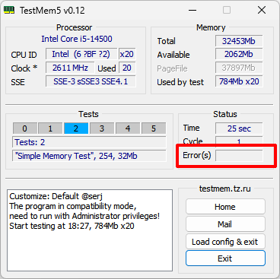Image resolution: width=280 pixels, height=279 pixels.
Task: Click the "Simple Memory Test", 254, 32Mb line
Action: tap(89, 156)
